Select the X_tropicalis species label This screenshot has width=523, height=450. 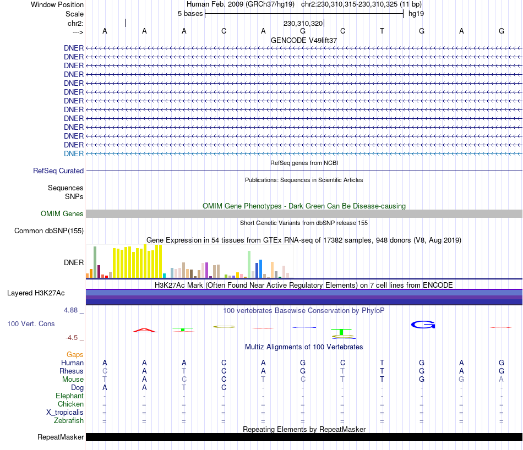tap(65, 413)
